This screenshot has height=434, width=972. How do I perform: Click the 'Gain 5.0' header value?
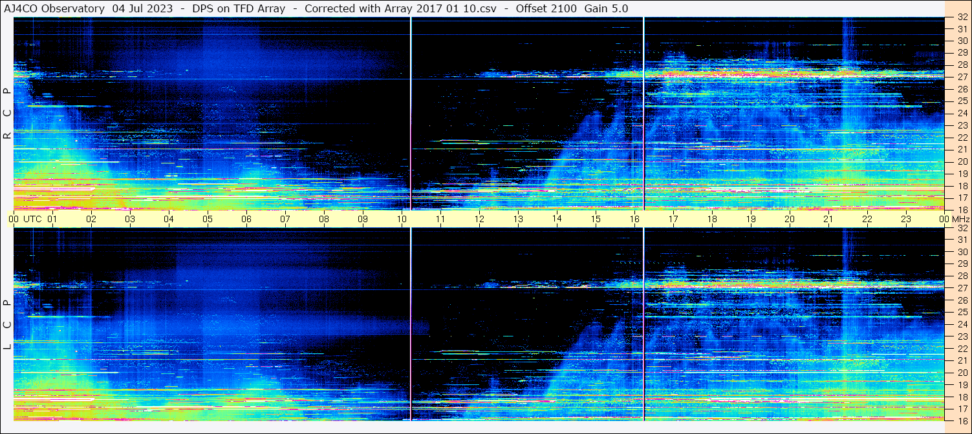606,8
